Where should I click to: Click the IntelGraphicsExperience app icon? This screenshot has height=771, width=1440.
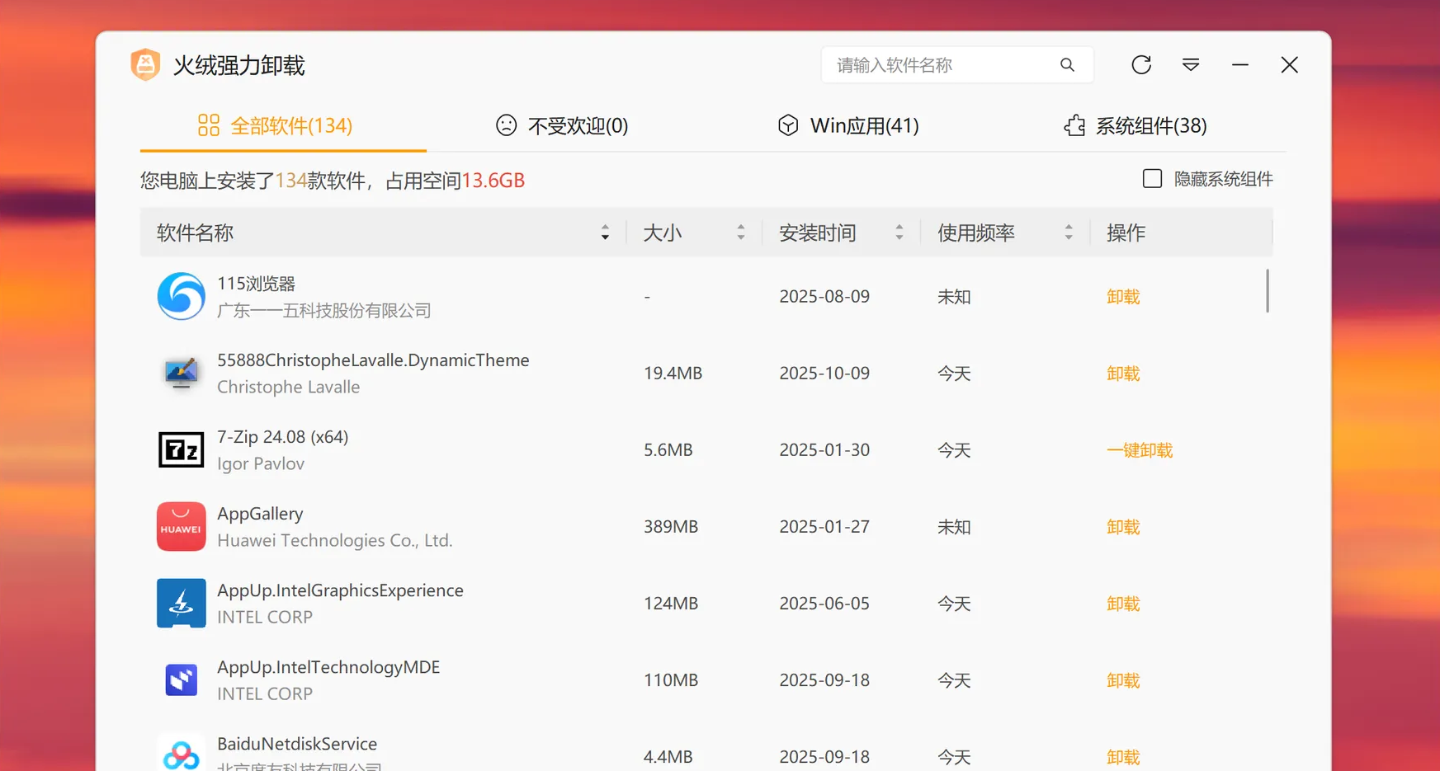pos(181,603)
